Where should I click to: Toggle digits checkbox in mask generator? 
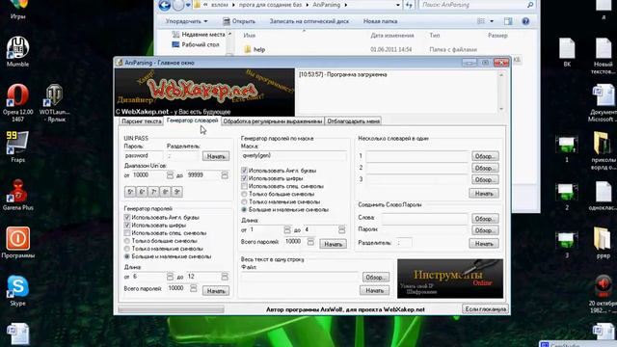point(244,178)
